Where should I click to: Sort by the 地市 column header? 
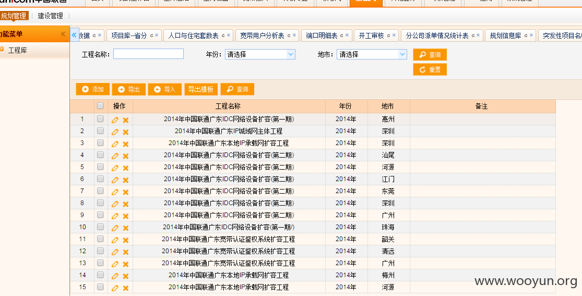[x=388, y=106]
